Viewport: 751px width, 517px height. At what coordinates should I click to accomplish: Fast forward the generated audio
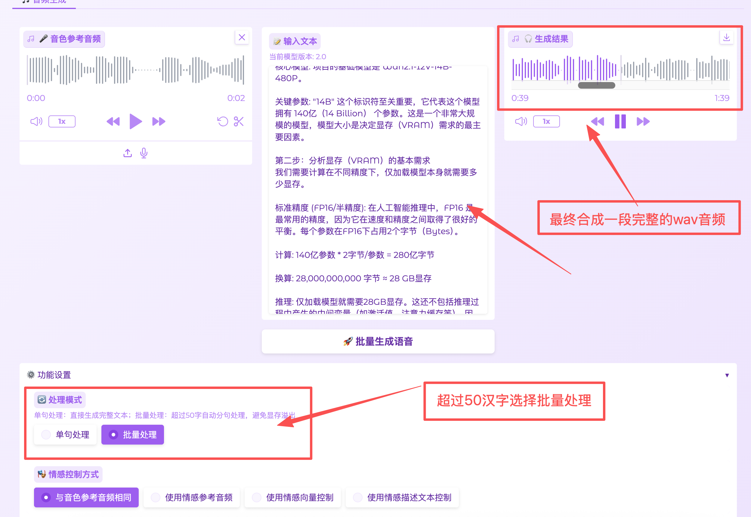643,121
